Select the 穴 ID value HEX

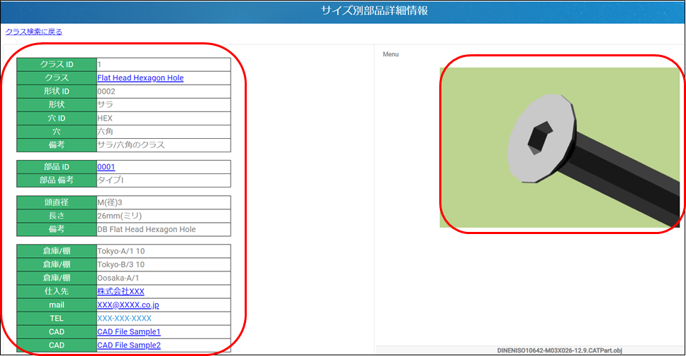click(x=164, y=118)
